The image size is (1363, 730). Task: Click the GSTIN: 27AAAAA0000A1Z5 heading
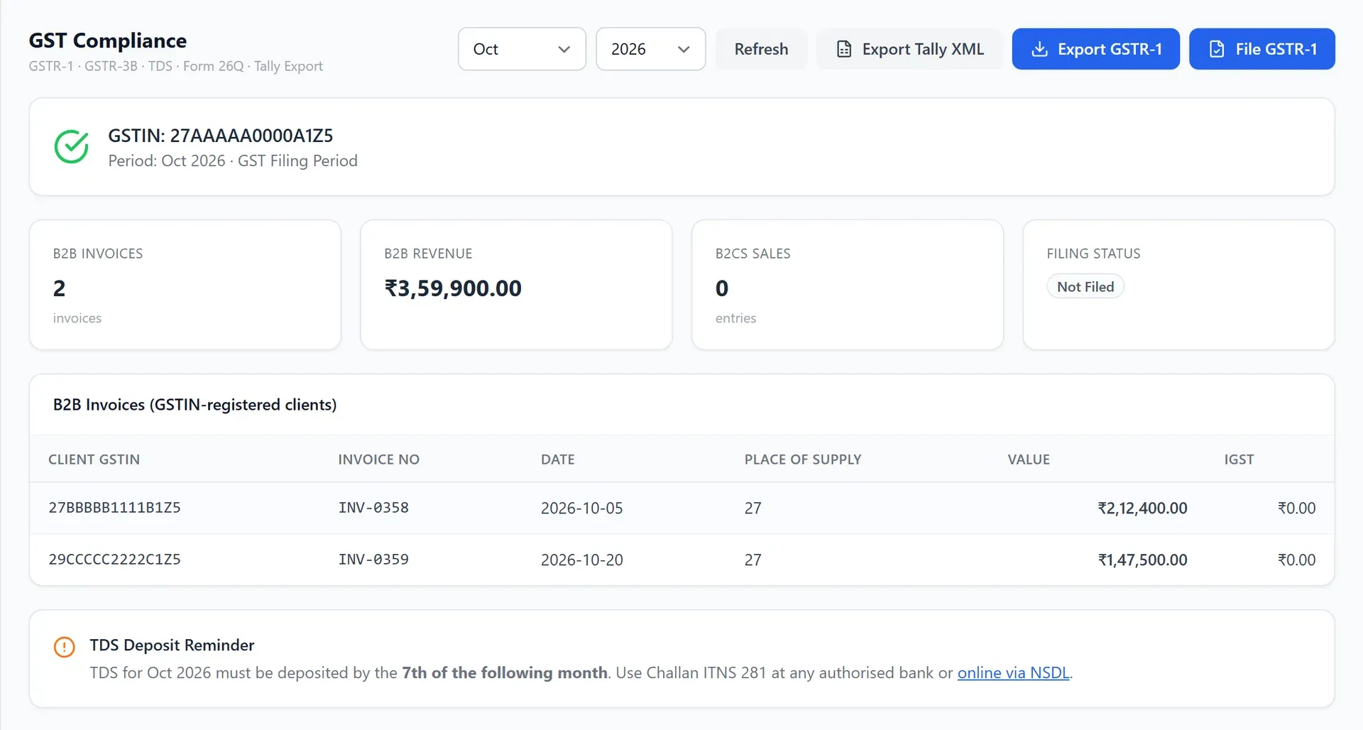[220, 136]
